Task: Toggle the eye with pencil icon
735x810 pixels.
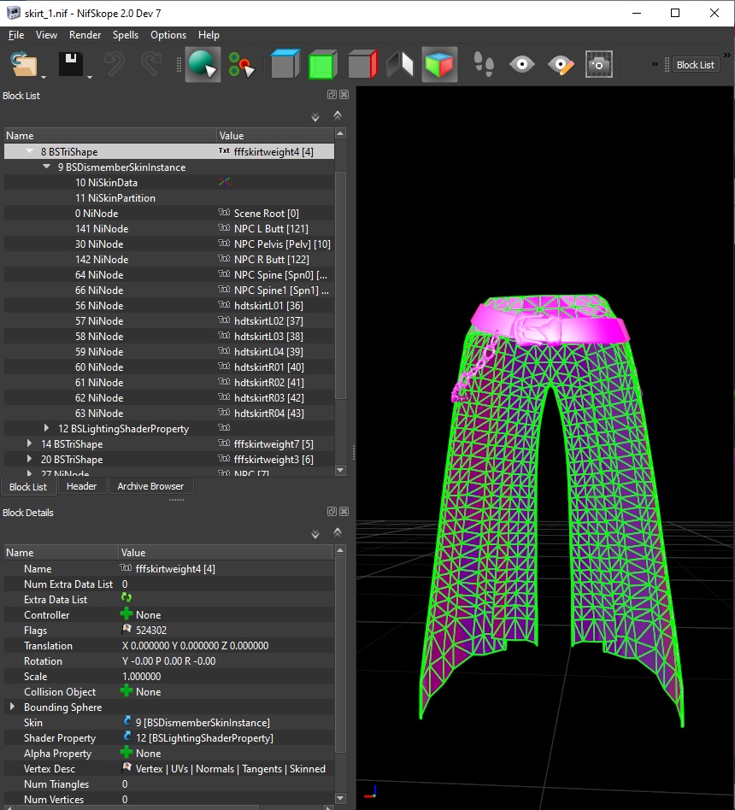Action: (x=560, y=65)
